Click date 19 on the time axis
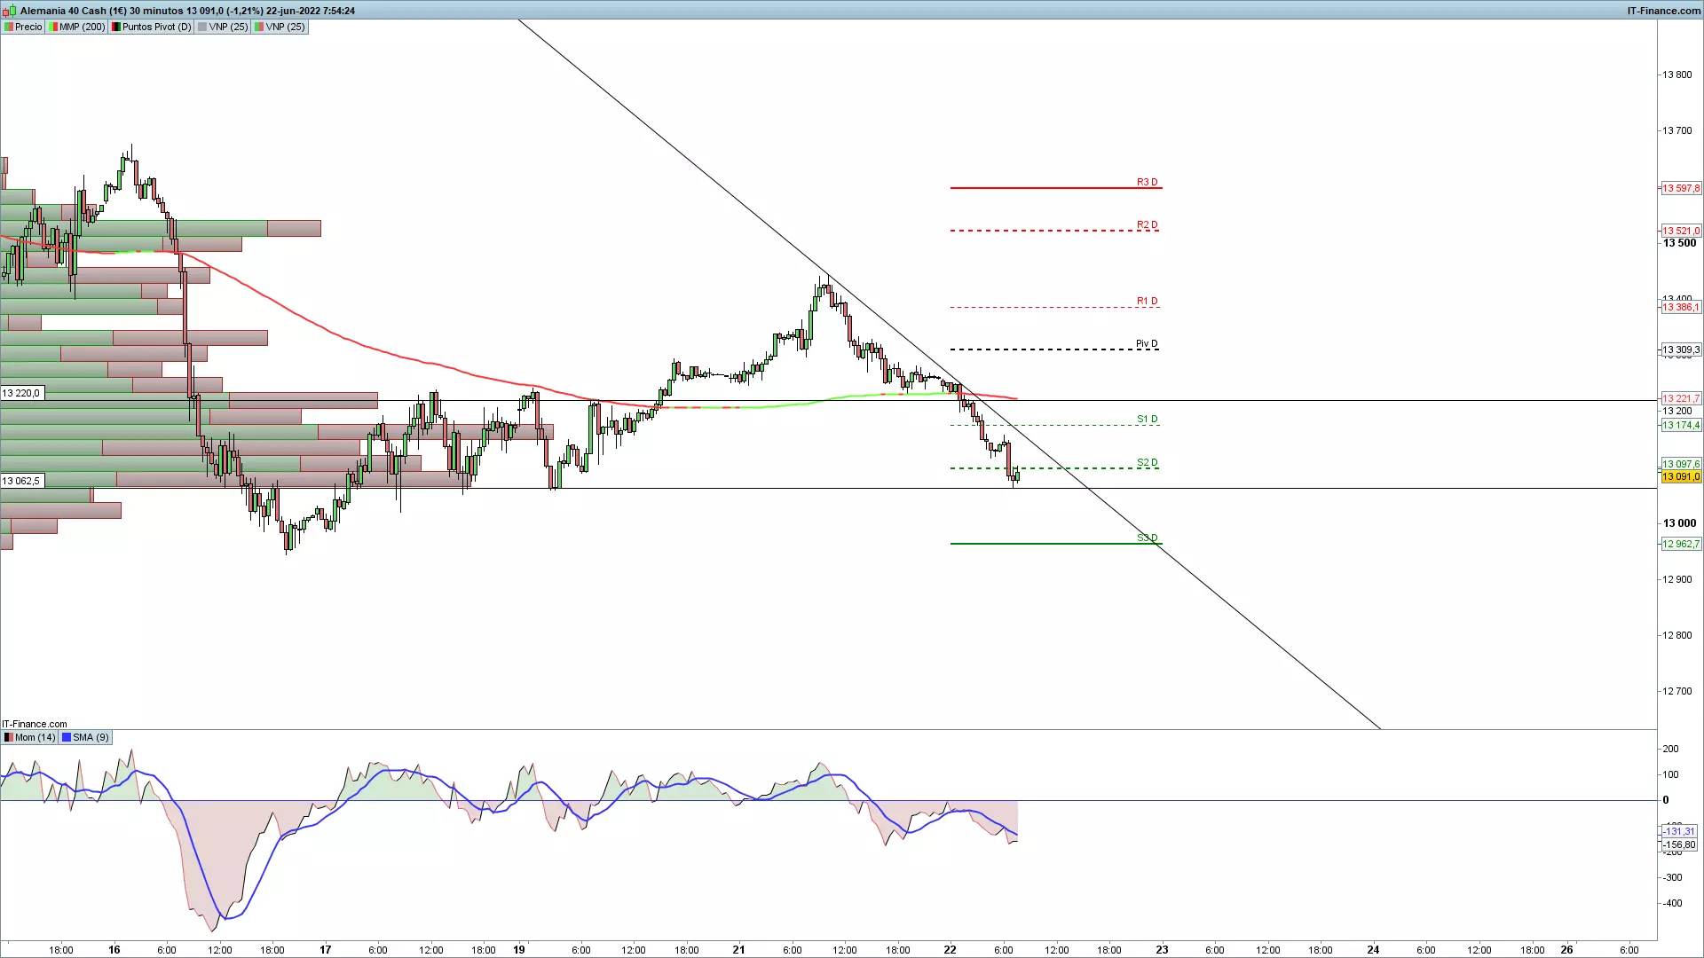The height and width of the screenshot is (958, 1704). 519,949
